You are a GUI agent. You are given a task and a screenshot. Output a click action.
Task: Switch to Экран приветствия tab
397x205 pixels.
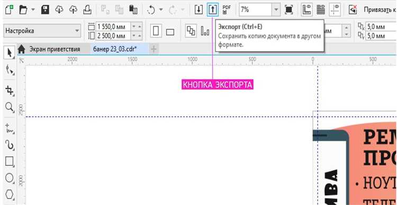pos(55,49)
